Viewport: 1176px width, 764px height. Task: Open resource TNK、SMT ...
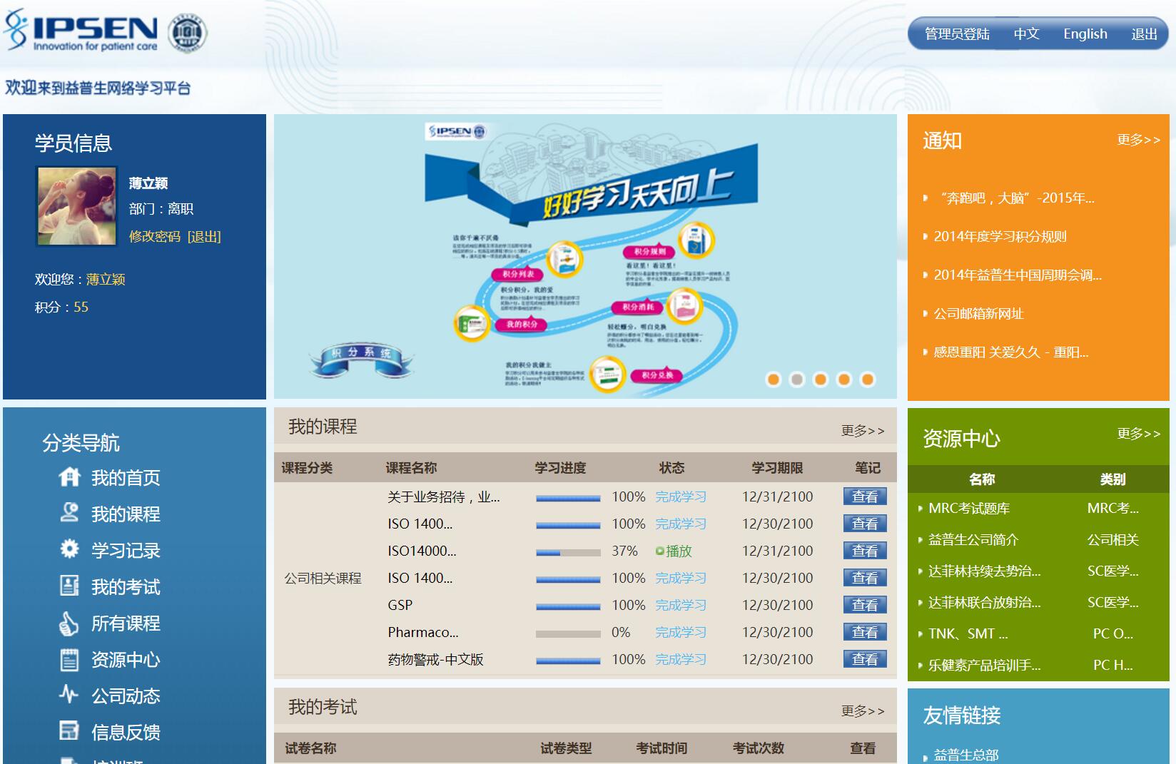point(968,633)
